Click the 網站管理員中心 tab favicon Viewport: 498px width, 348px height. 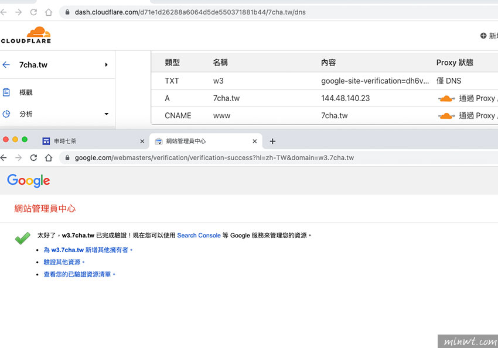[x=159, y=142]
